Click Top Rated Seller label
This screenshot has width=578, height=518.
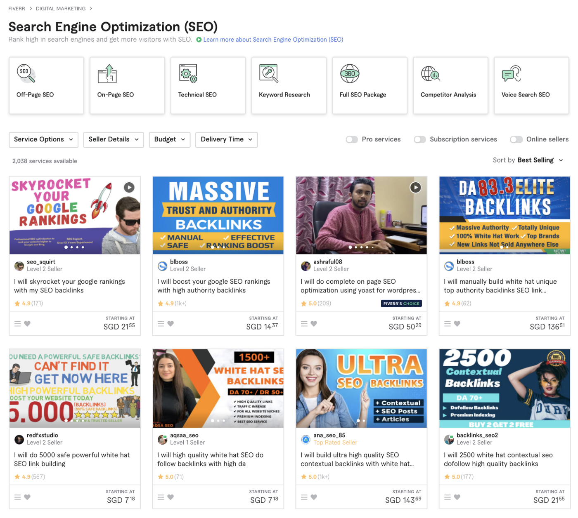click(335, 443)
